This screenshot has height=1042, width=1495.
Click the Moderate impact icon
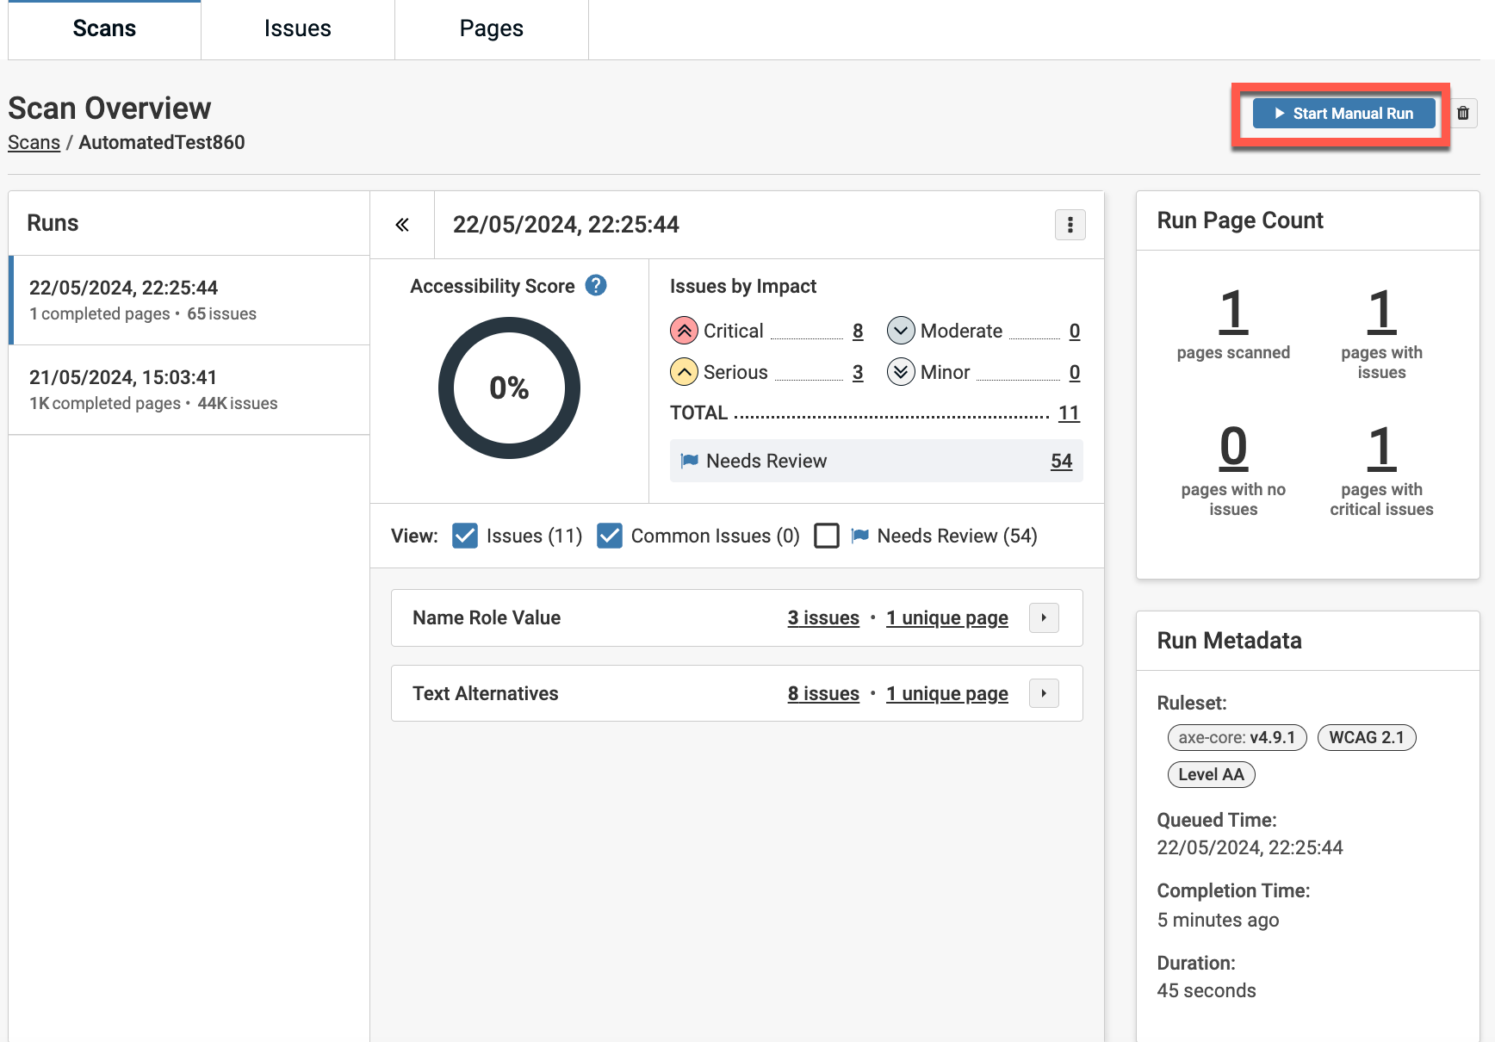(901, 331)
